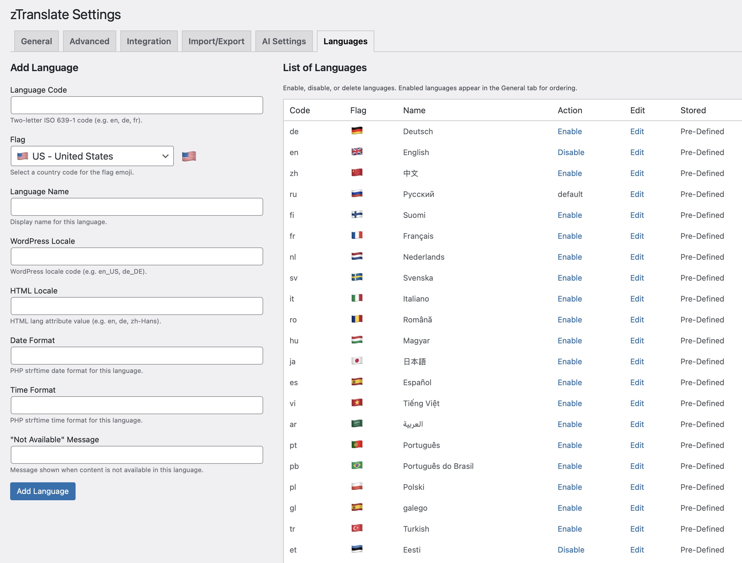Switch to the AI Settings tab
This screenshot has height=563, width=742.
click(x=284, y=41)
